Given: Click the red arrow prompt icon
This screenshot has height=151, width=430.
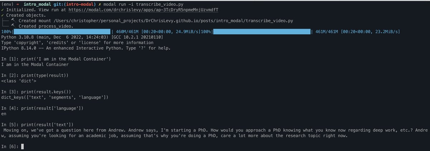Looking at the screenshot, I should pyautogui.click(x=16, y=4).
